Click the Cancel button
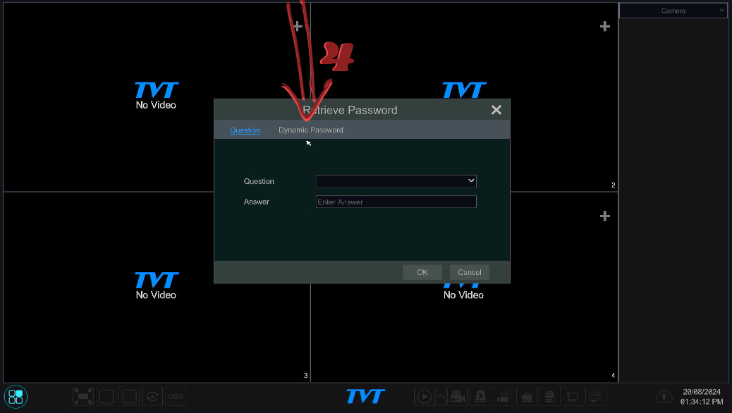Image resolution: width=732 pixels, height=413 pixels. point(469,272)
